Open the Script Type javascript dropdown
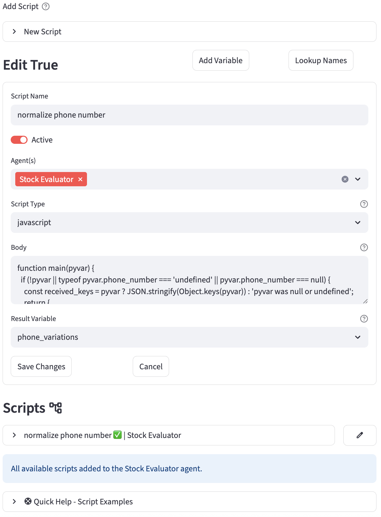The width and height of the screenshot is (381, 517). 358,223
